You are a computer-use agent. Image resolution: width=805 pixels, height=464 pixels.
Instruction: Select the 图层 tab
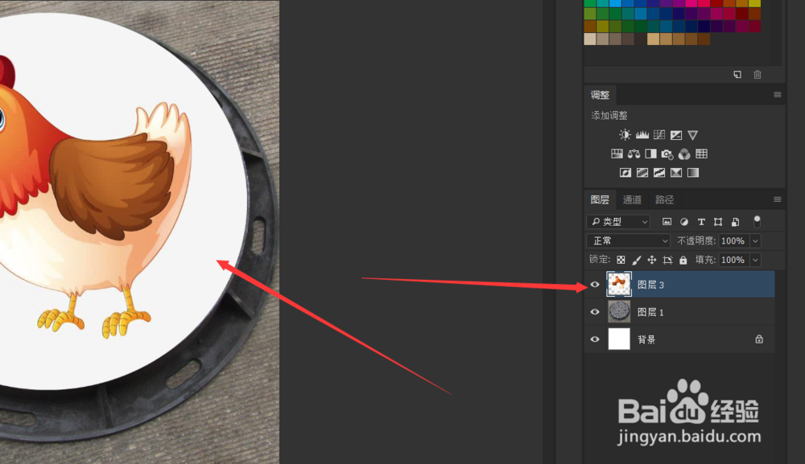pos(600,199)
